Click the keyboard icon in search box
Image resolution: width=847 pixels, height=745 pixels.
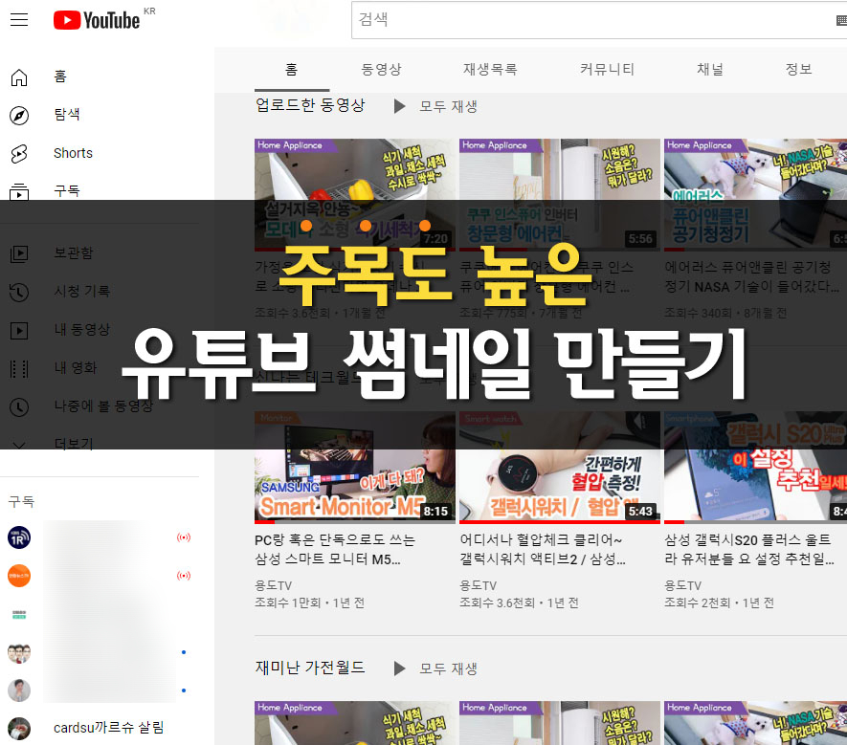(x=841, y=20)
